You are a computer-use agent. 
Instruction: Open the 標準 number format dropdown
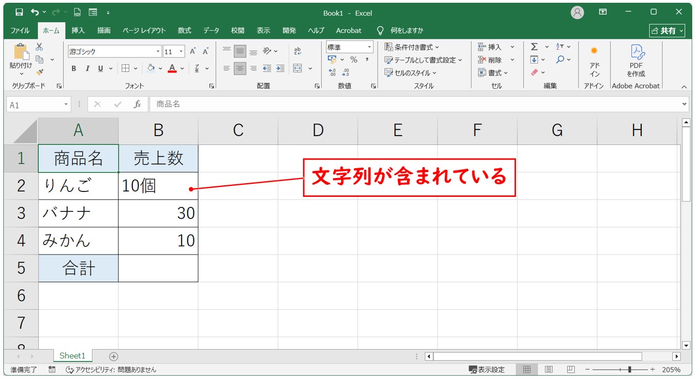pyautogui.click(x=368, y=48)
